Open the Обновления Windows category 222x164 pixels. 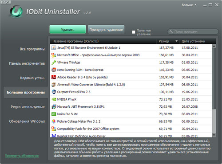point(27,121)
